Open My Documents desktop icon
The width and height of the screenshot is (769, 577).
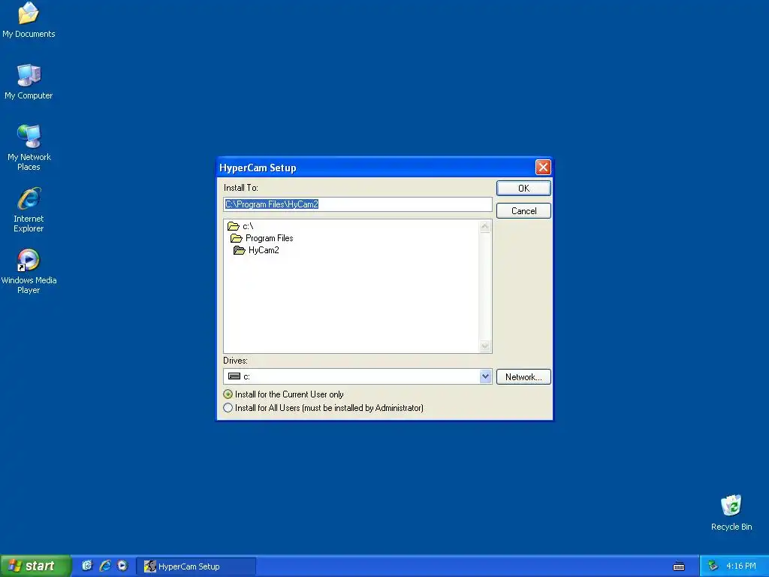(x=29, y=20)
